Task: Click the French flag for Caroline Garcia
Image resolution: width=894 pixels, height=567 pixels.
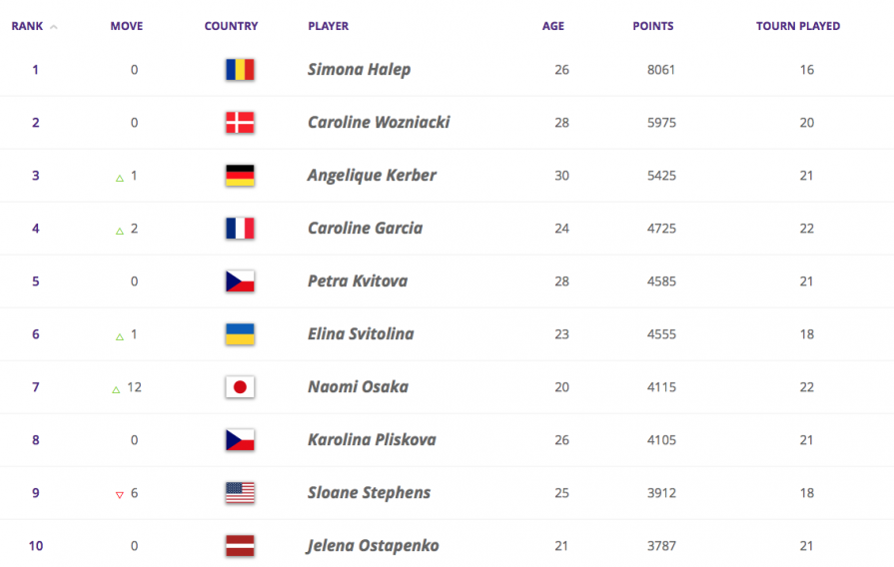Action: pos(240,229)
